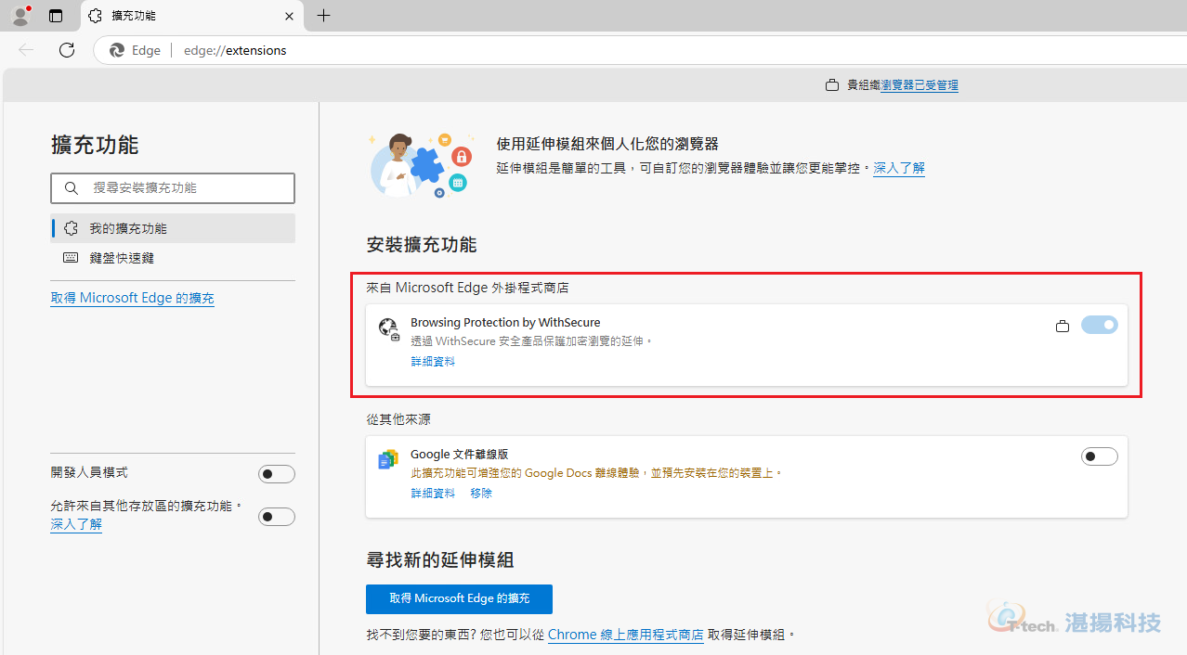
Task: Toggle 開發人員模式 switch
Action: (277, 474)
